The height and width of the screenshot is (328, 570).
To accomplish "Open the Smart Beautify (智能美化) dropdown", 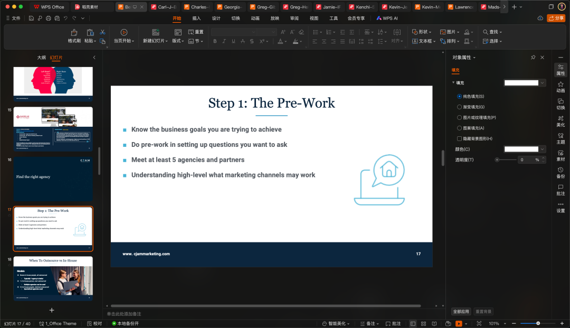I will coord(336,324).
